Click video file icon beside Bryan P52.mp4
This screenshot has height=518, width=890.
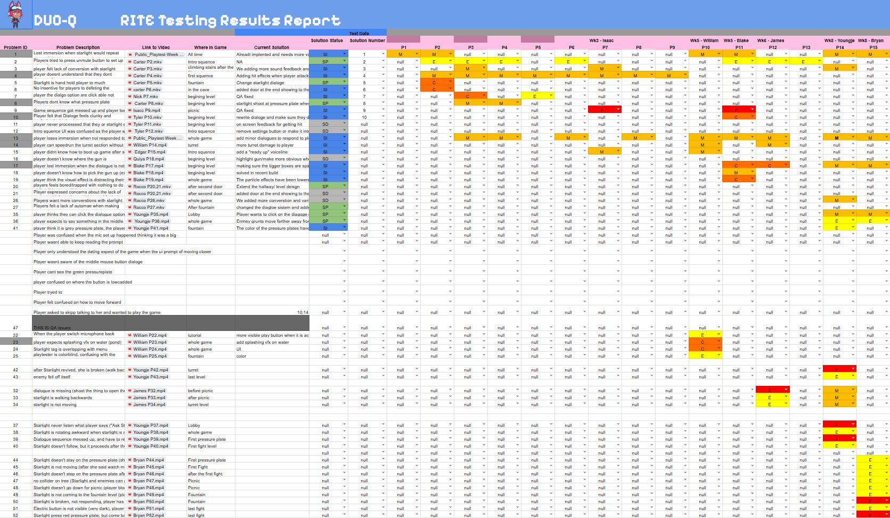129,515
